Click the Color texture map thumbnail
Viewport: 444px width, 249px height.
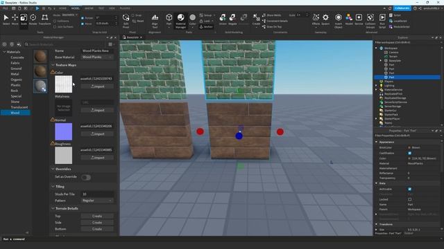[x=63, y=84]
